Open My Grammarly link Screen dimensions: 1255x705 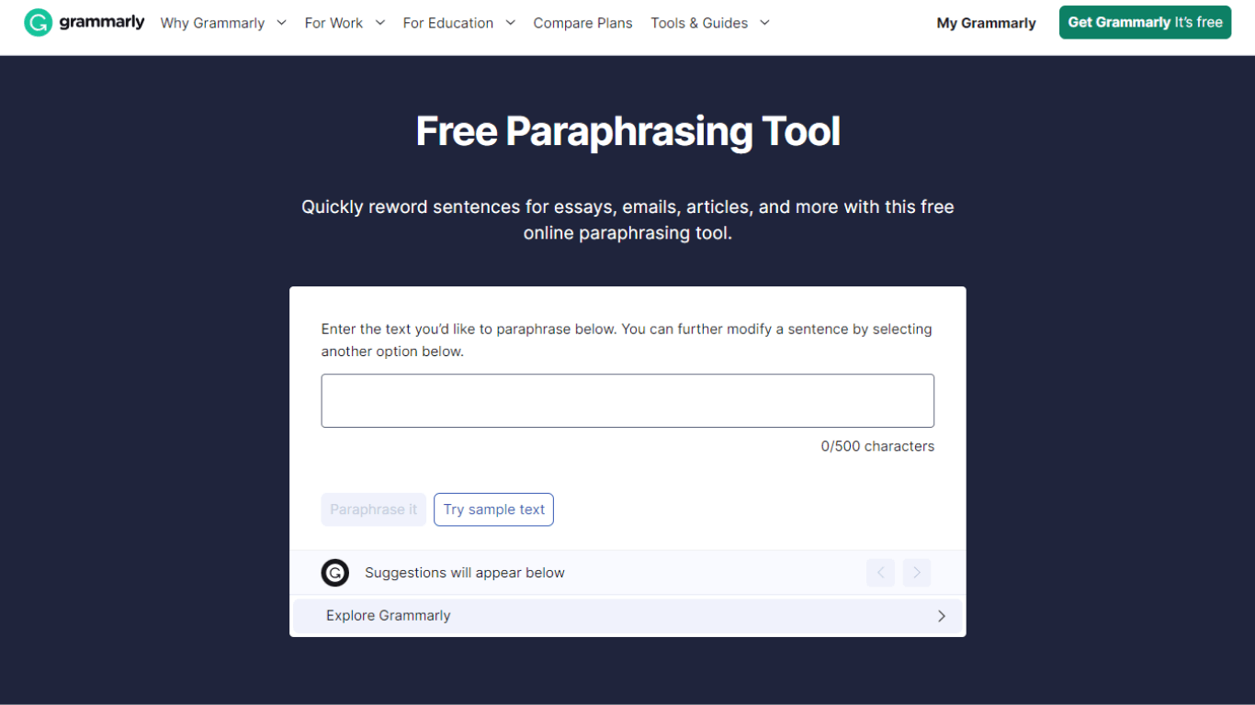pos(986,23)
